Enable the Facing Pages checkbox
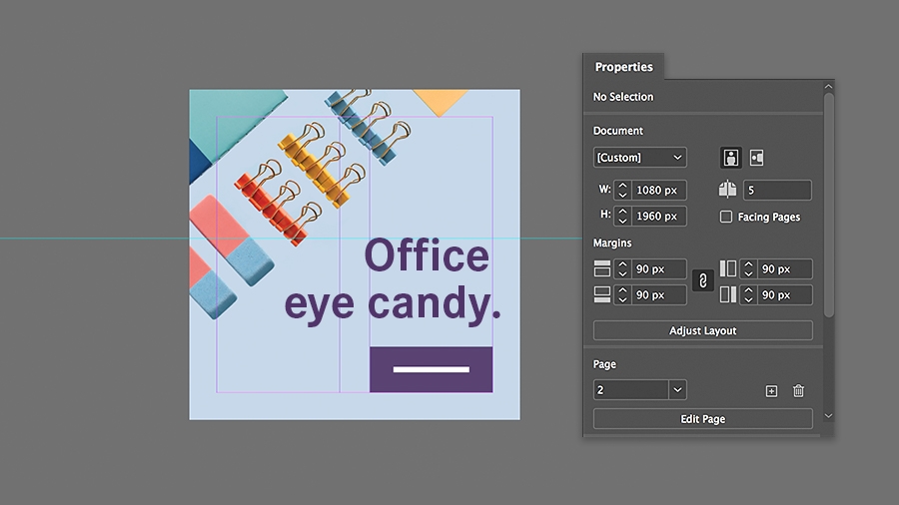This screenshot has width=899, height=505. pyautogui.click(x=726, y=217)
